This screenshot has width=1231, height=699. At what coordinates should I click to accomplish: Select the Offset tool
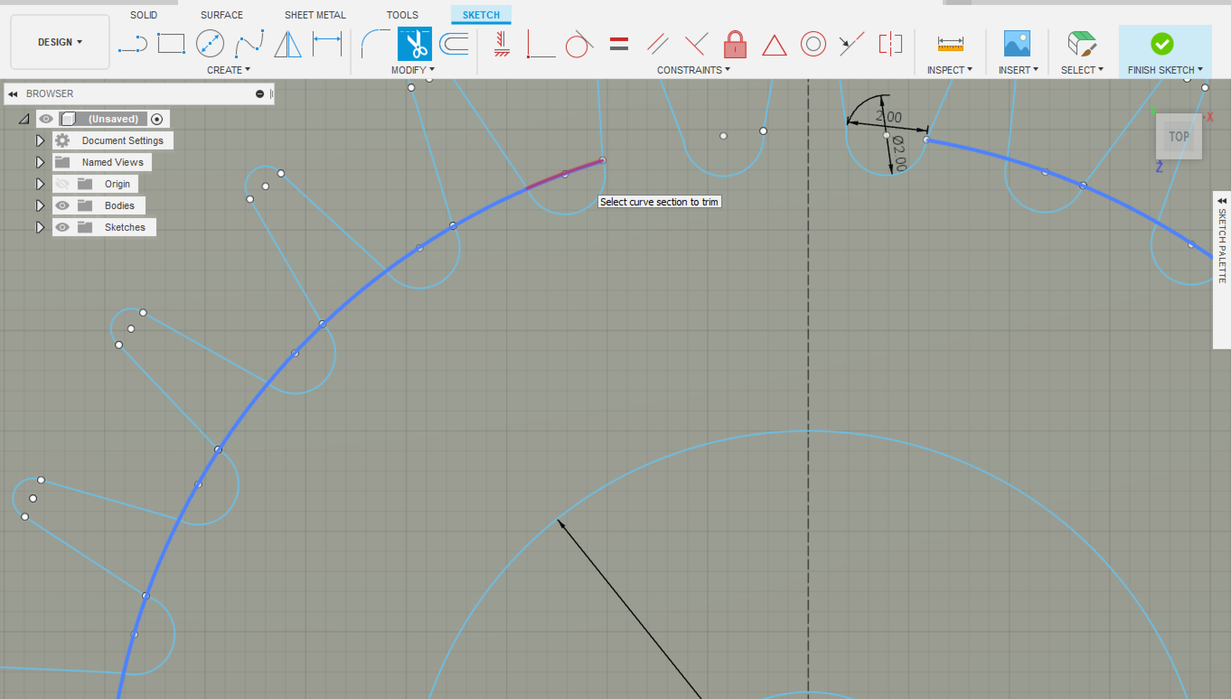click(x=454, y=44)
